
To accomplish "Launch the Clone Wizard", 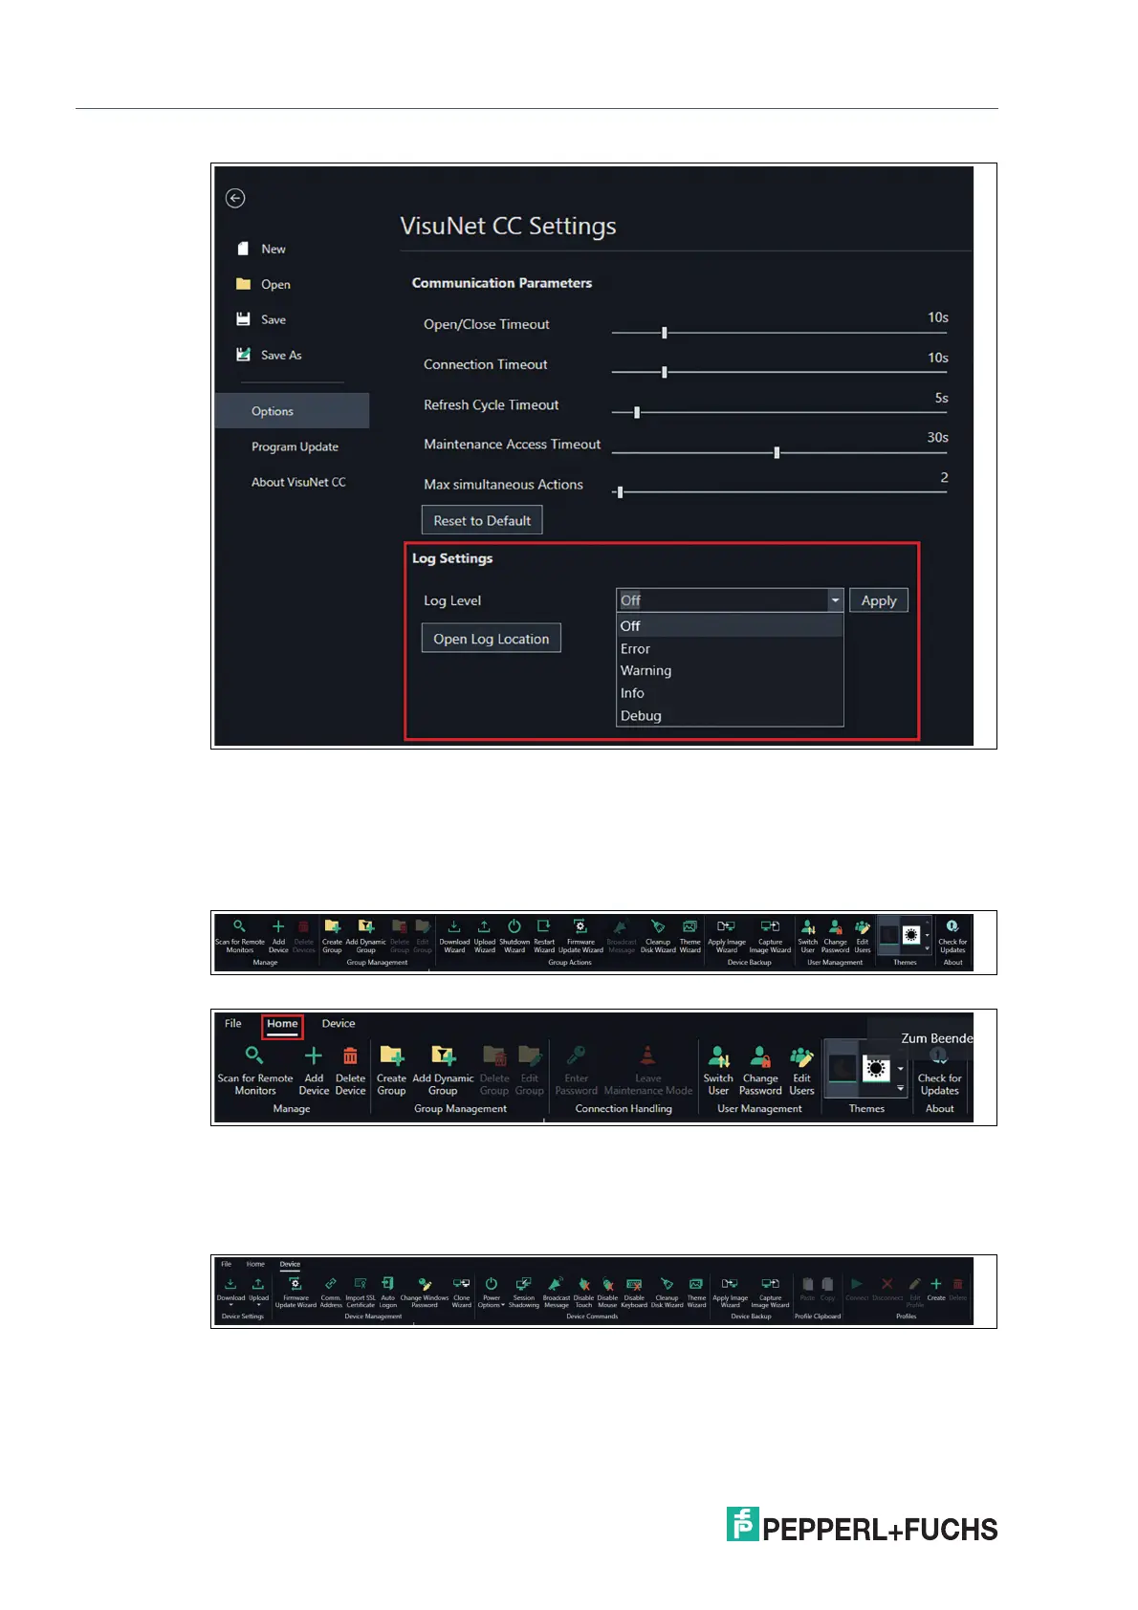I will point(461,1293).
